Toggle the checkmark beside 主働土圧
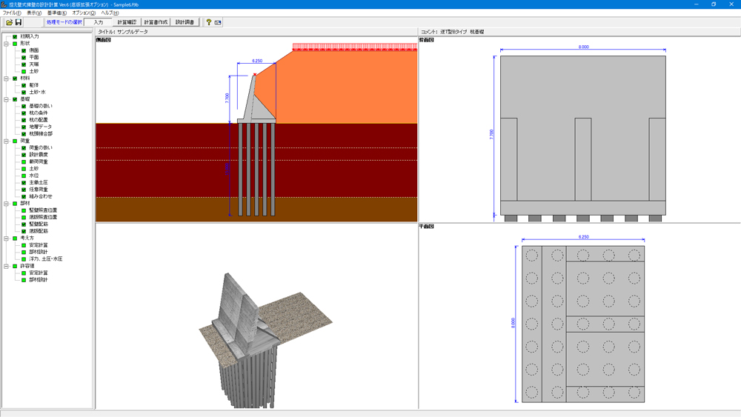The image size is (741, 417). pyautogui.click(x=24, y=182)
